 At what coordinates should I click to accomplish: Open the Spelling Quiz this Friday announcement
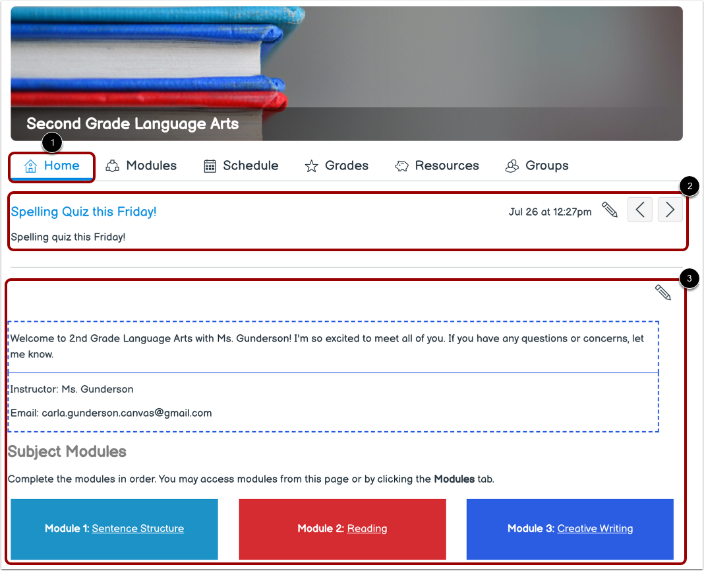[83, 212]
